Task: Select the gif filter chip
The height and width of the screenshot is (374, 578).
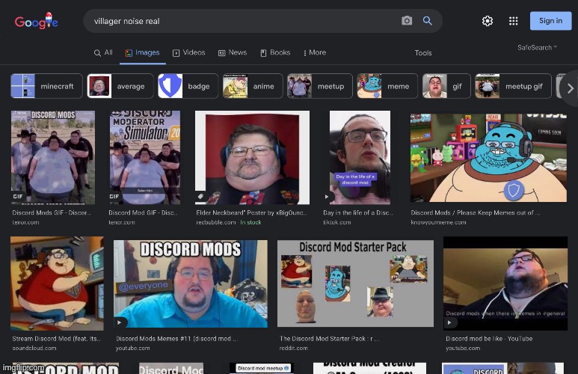Action: click(x=446, y=86)
